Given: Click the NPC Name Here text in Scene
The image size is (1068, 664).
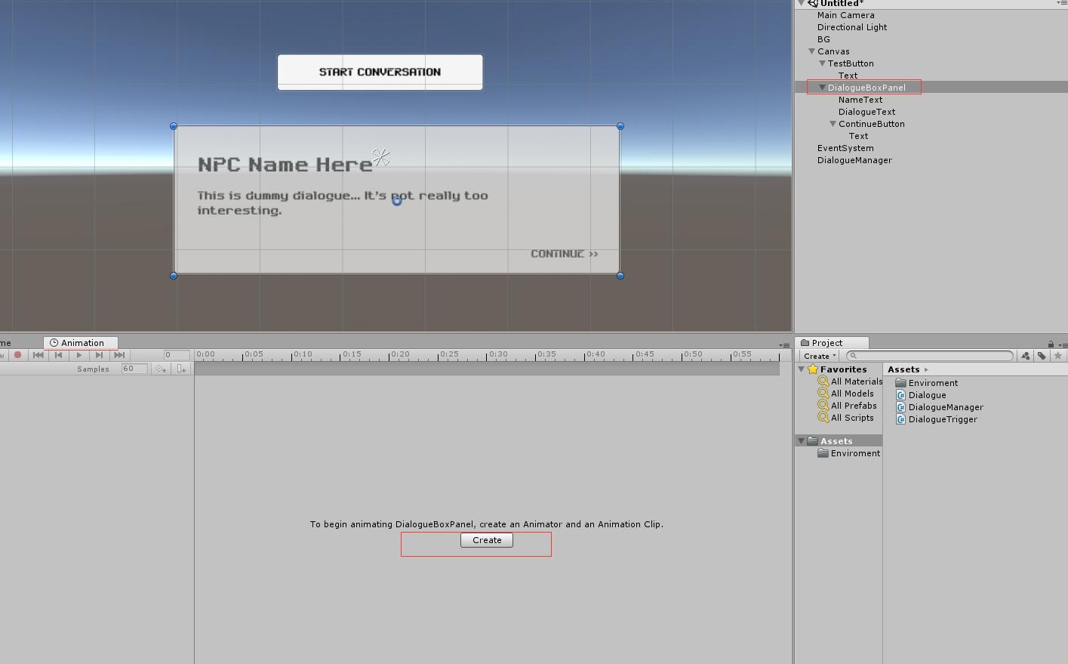Looking at the screenshot, I should point(285,165).
